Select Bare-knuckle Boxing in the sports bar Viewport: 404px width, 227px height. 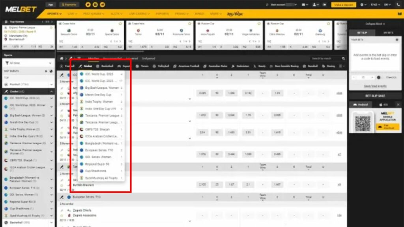[284, 66]
